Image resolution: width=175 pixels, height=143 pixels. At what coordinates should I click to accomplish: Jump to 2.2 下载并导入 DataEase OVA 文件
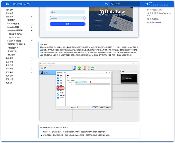(x=158, y=14)
